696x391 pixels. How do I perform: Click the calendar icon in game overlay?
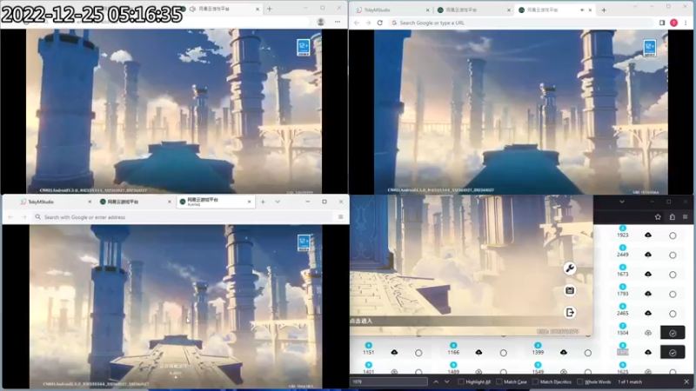(x=570, y=290)
